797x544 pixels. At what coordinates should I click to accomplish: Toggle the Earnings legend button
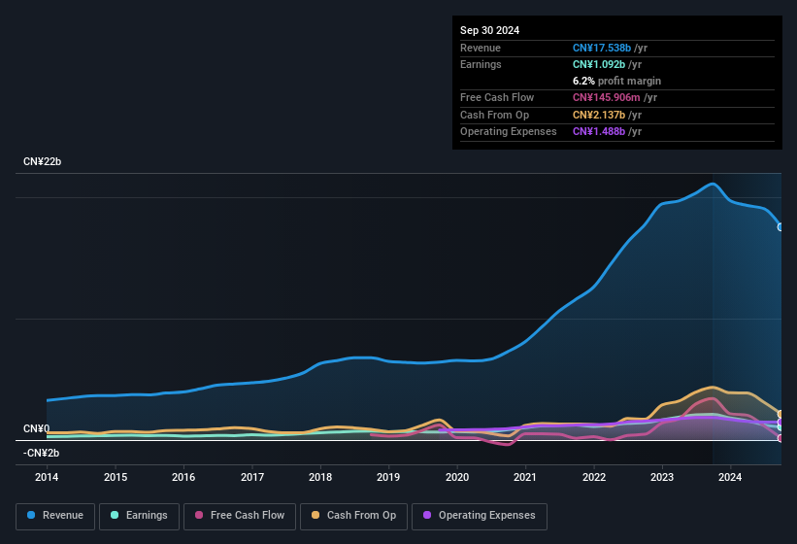pyautogui.click(x=139, y=516)
